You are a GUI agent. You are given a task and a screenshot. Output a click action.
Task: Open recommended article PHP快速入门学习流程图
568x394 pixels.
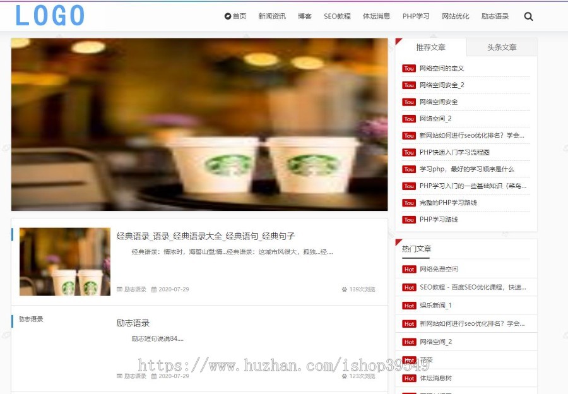(x=454, y=152)
